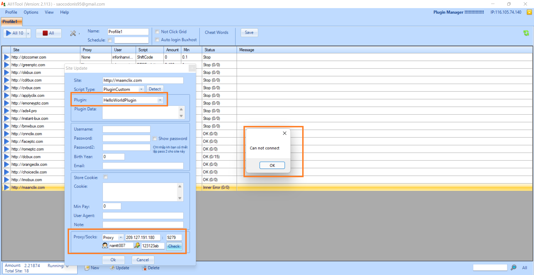Image resolution: width=534 pixels, height=275 pixels.
Task: Open the Plugin dropdown list
Action: coord(160,100)
